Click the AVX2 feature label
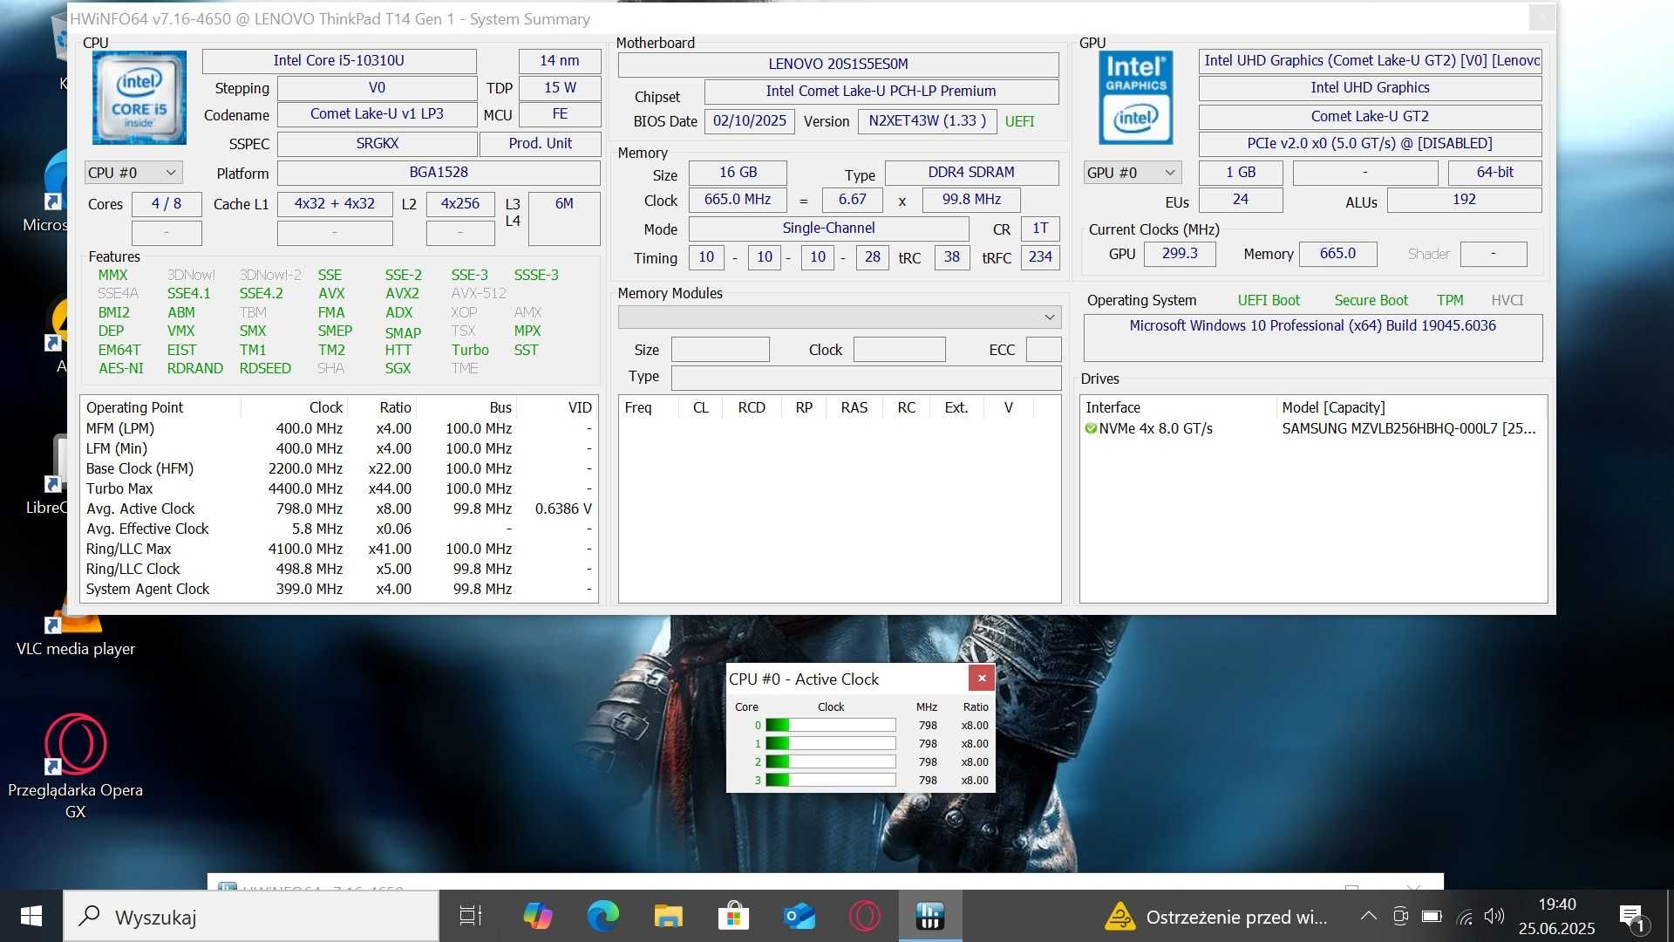 tap(402, 293)
